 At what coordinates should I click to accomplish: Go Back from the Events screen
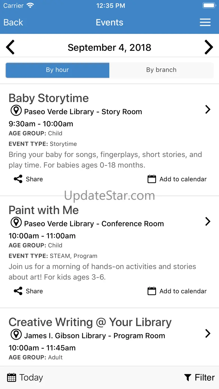pos(13,22)
